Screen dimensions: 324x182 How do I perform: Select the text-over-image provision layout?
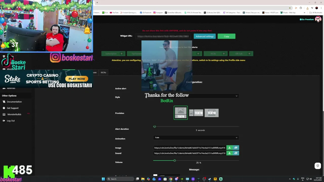212,113
